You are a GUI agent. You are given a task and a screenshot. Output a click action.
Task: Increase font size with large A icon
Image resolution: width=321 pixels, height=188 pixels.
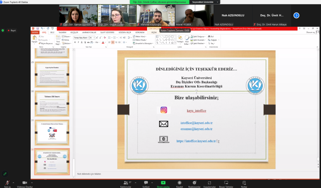[x=97, y=38]
